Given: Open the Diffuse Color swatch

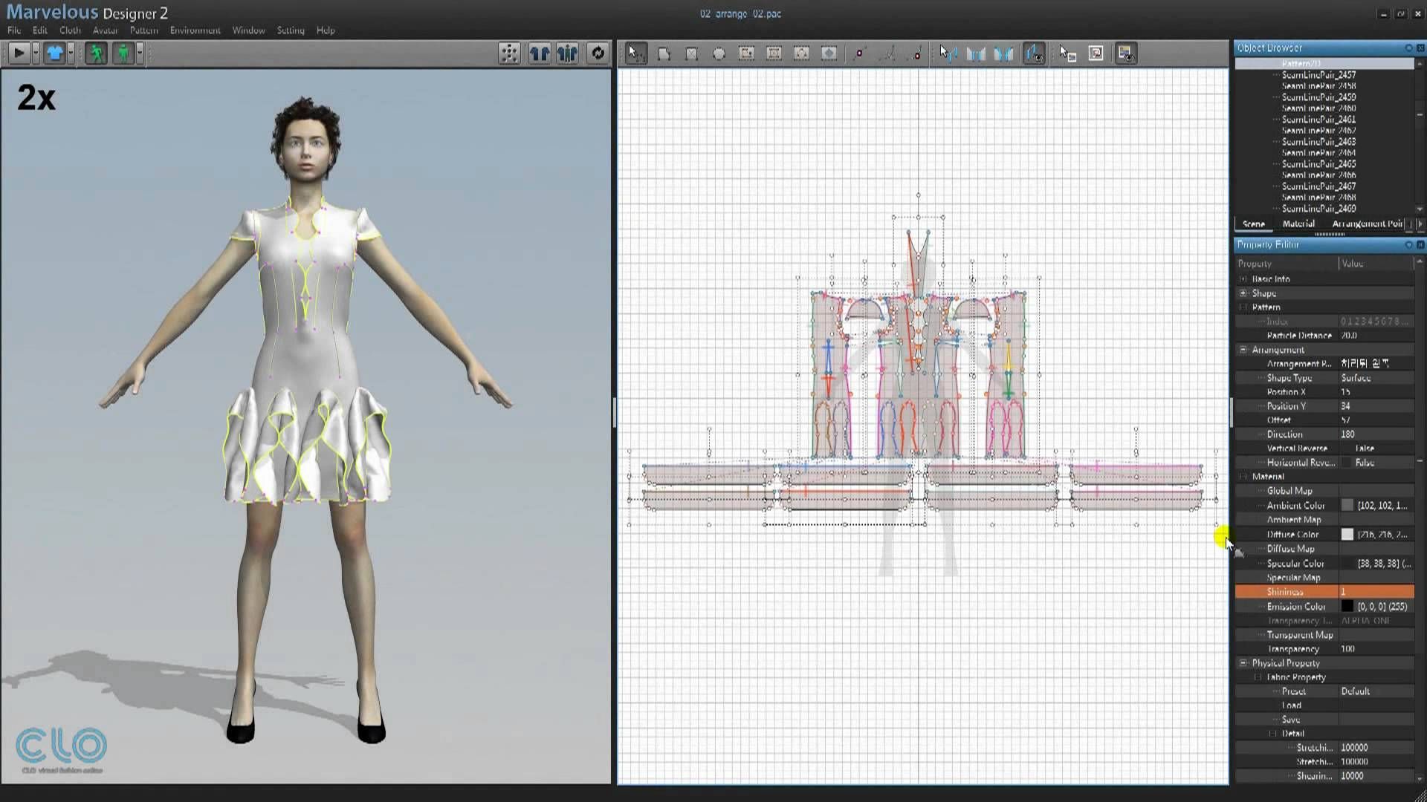Looking at the screenshot, I should (x=1347, y=535).
